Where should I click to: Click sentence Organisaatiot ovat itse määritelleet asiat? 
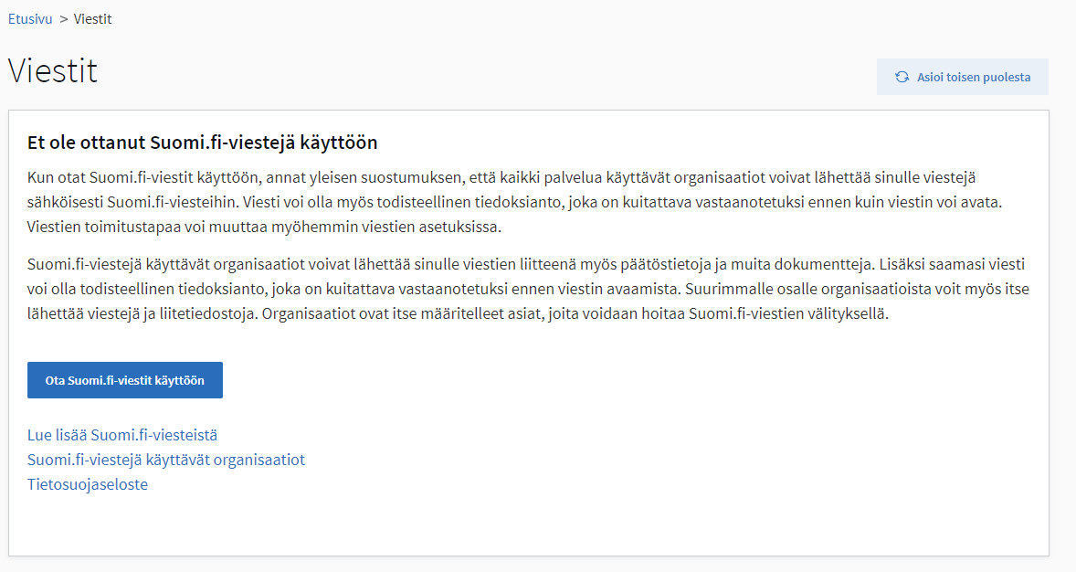tap(575, 313)
